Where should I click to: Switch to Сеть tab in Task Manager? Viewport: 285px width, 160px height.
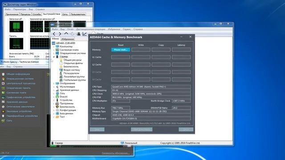pos(65,14)
